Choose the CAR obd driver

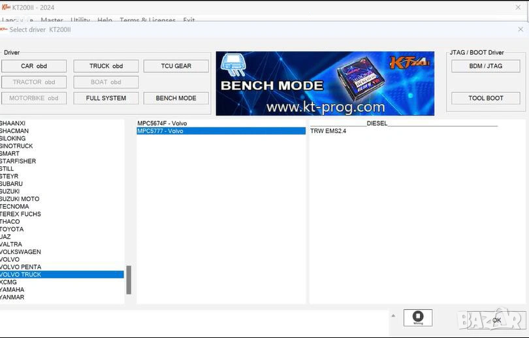(34, 66)
